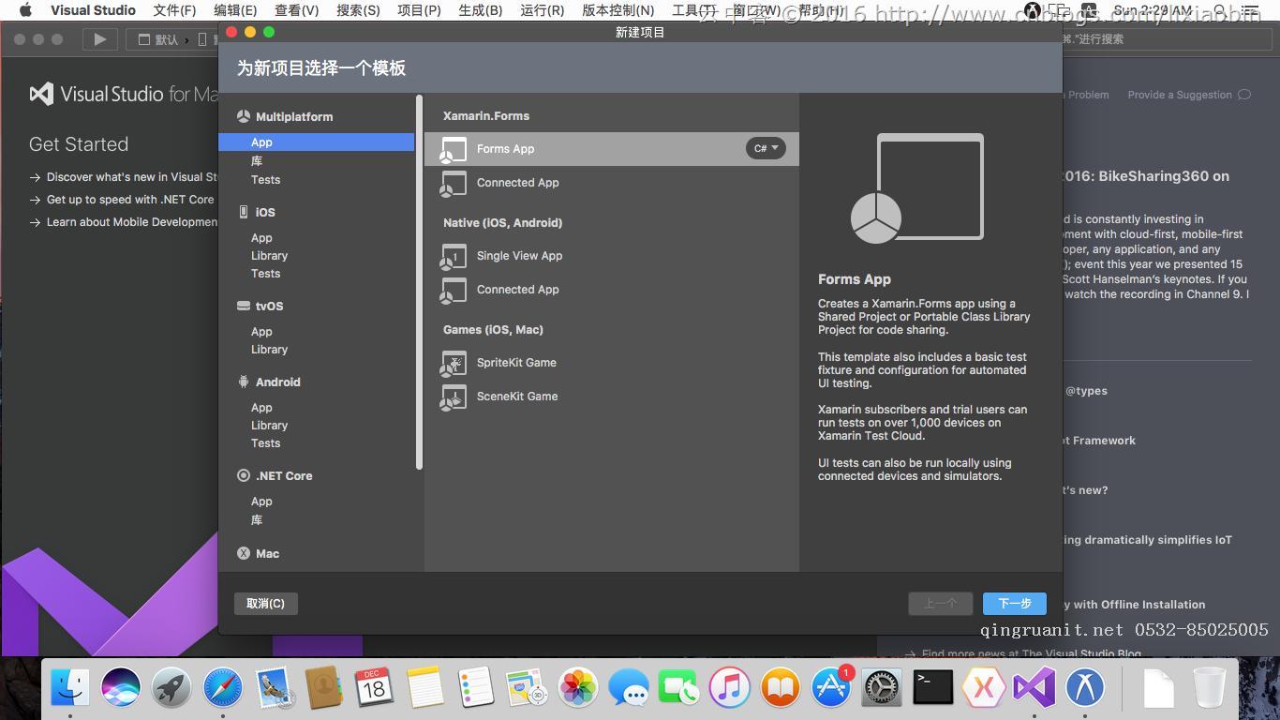This screenshot has width=1280, height=720.
Task: Launch Terminal from the dock
Action: pos(932,687)
